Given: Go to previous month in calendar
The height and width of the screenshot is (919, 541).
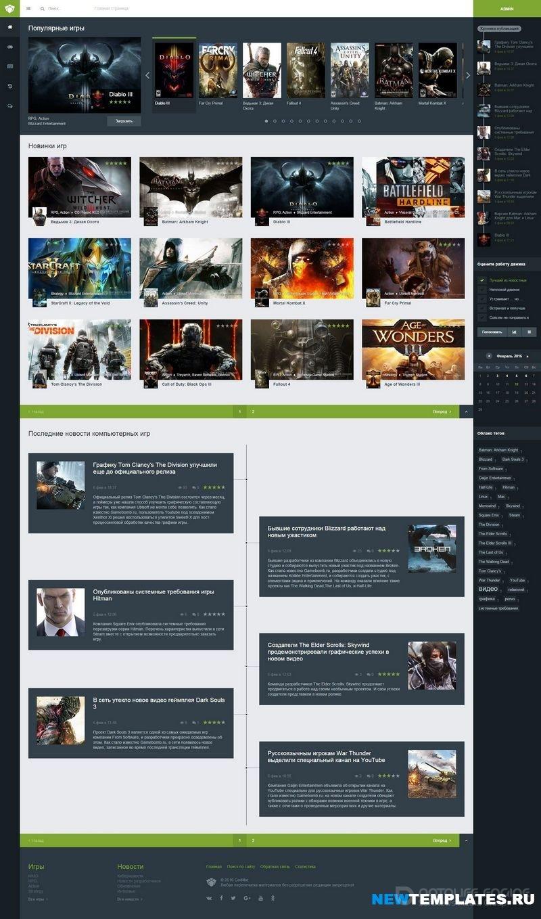Looking at the screenshot, I should [x=489, y=356].
